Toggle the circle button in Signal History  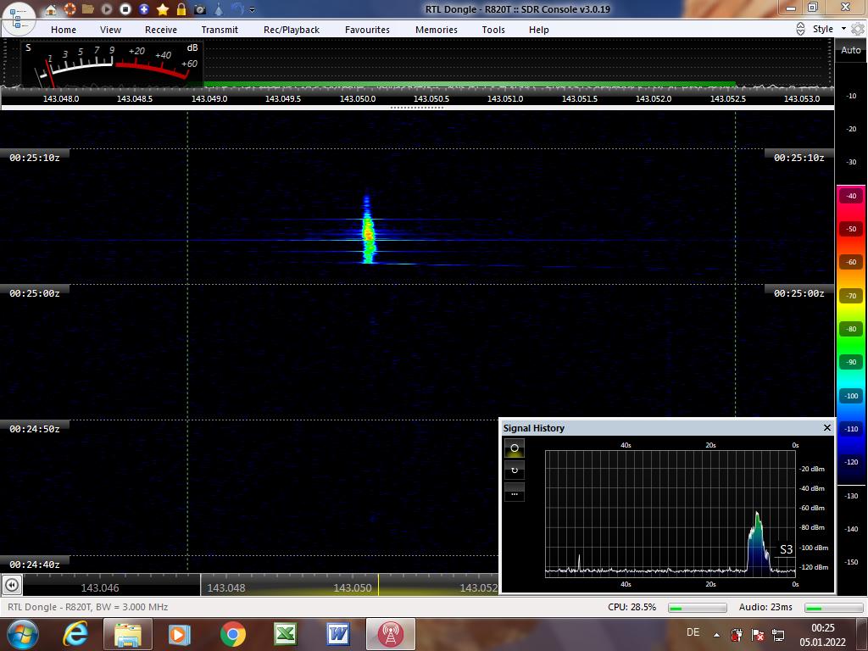point(515,448)
